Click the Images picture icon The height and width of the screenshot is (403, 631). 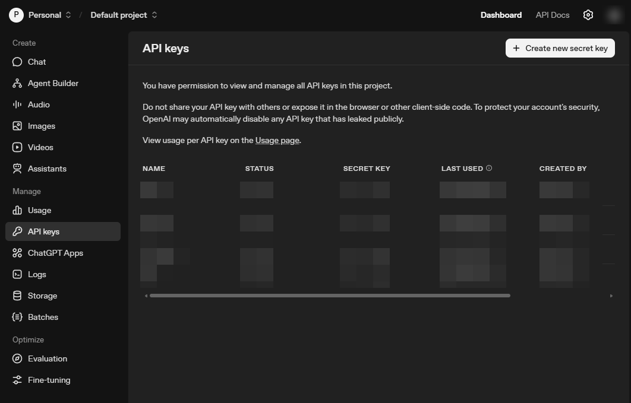[17, 126]
